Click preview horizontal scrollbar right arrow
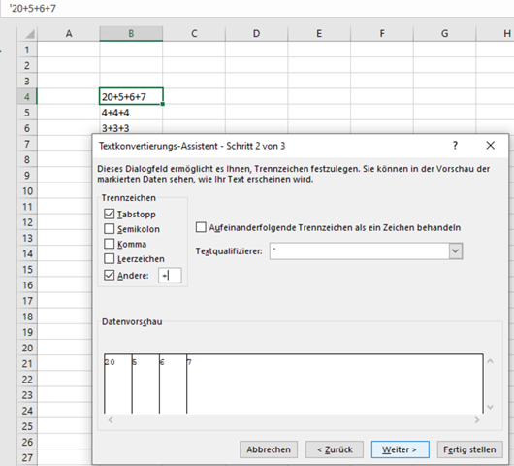This screenshot has height=466, width=514. [x=476, y=420]
